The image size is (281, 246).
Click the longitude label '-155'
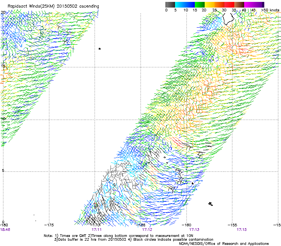pyautogui.click(x=232, y=225)
